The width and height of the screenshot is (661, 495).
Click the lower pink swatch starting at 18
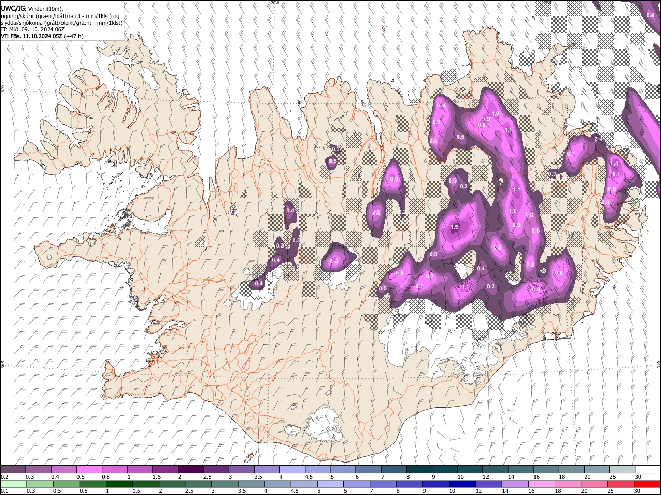(x=568, y=484)
